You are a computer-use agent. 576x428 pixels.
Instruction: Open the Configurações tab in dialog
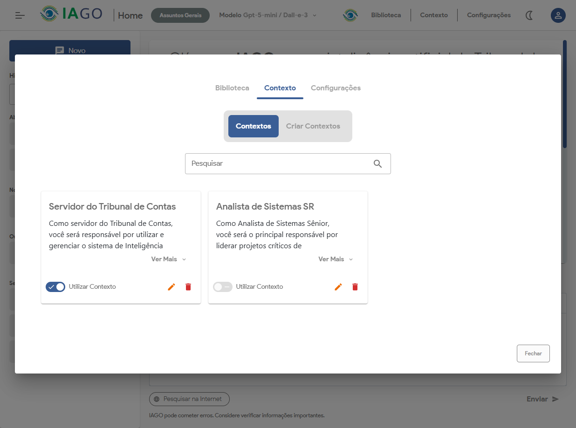pos(336,88)
